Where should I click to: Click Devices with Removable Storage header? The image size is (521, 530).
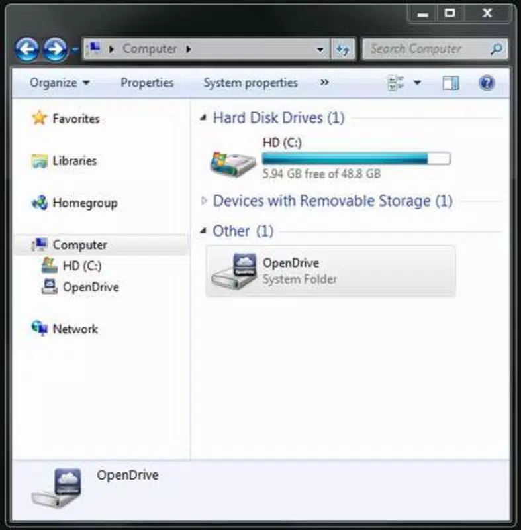pos(332,201)
